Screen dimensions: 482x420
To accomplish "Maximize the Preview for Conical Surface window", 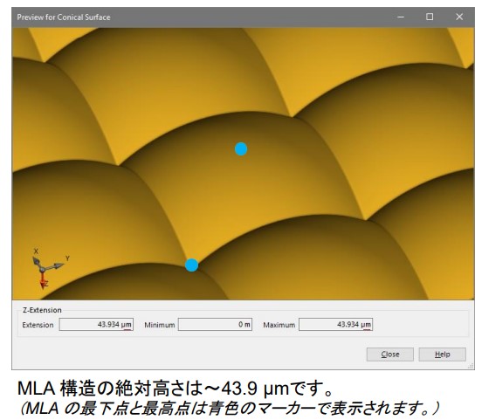I will pyautogui.click(x=430, y=17).
